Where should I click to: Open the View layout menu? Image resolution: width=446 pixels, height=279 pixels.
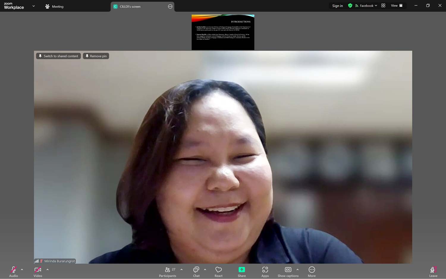click(x=396, y=6)
